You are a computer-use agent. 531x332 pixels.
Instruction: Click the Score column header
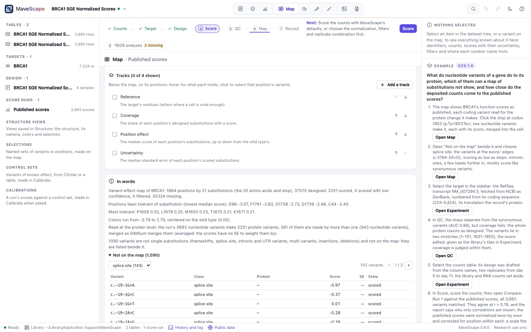click(335, 276)
